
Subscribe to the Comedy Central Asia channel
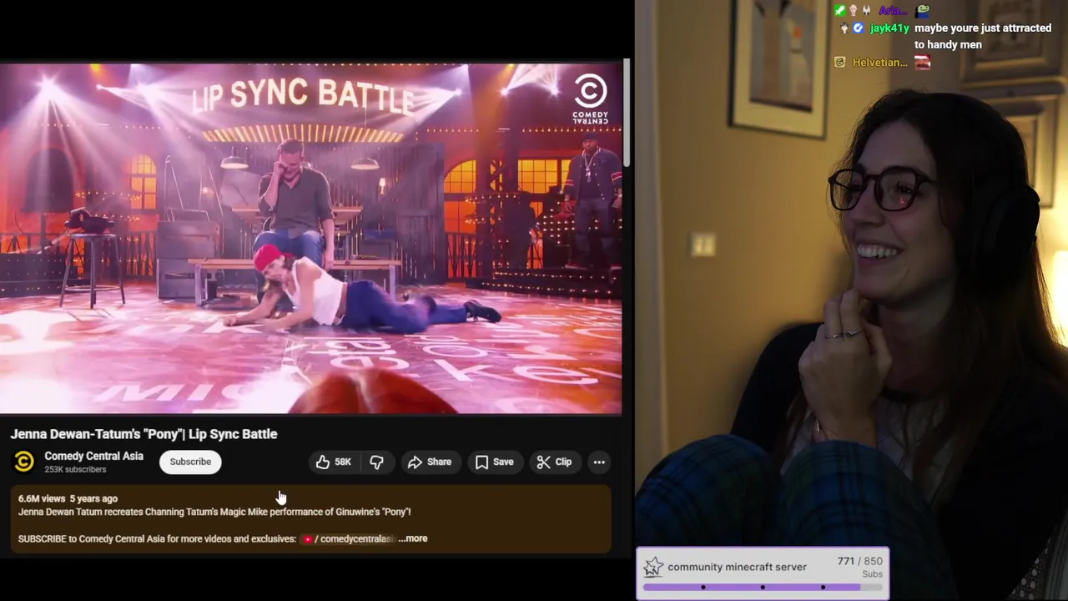(190, 462)
